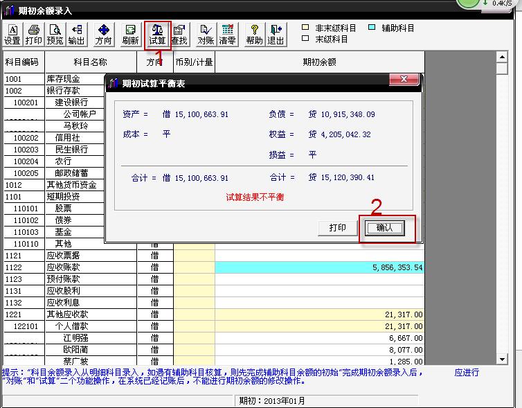Select the 邮政储蓄 row

54,173
